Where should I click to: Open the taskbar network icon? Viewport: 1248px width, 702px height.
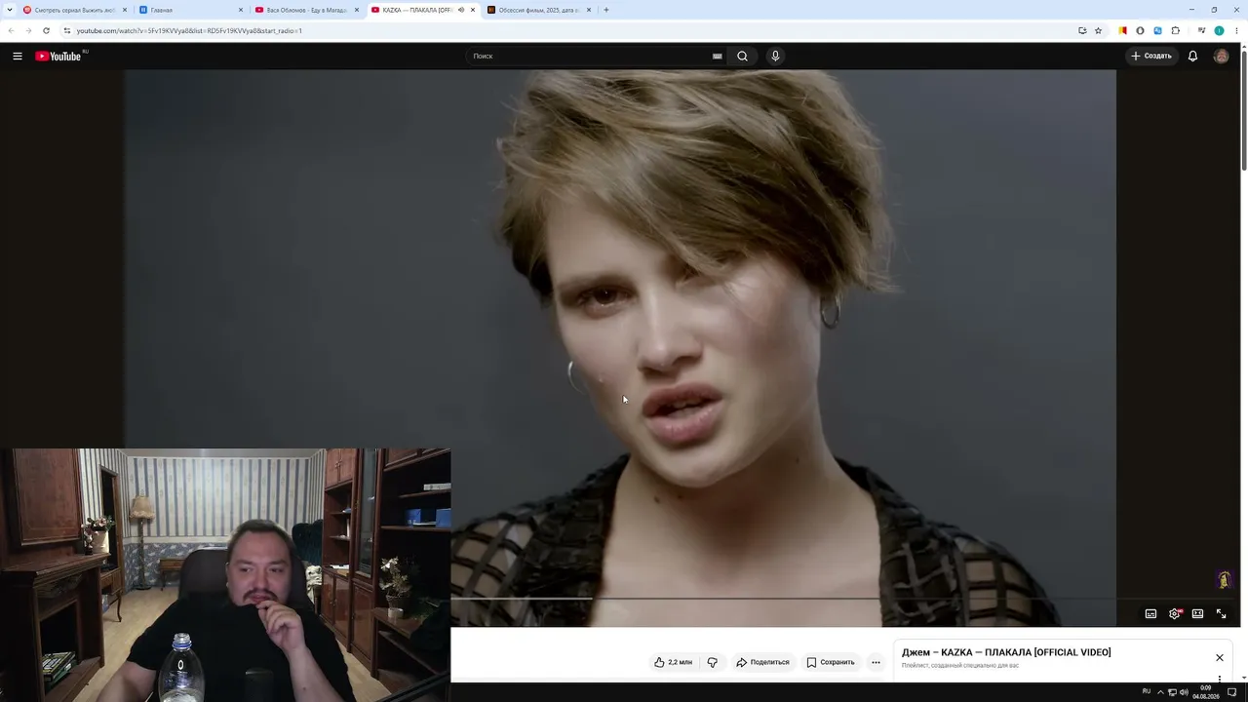[x=1172, y=692]
